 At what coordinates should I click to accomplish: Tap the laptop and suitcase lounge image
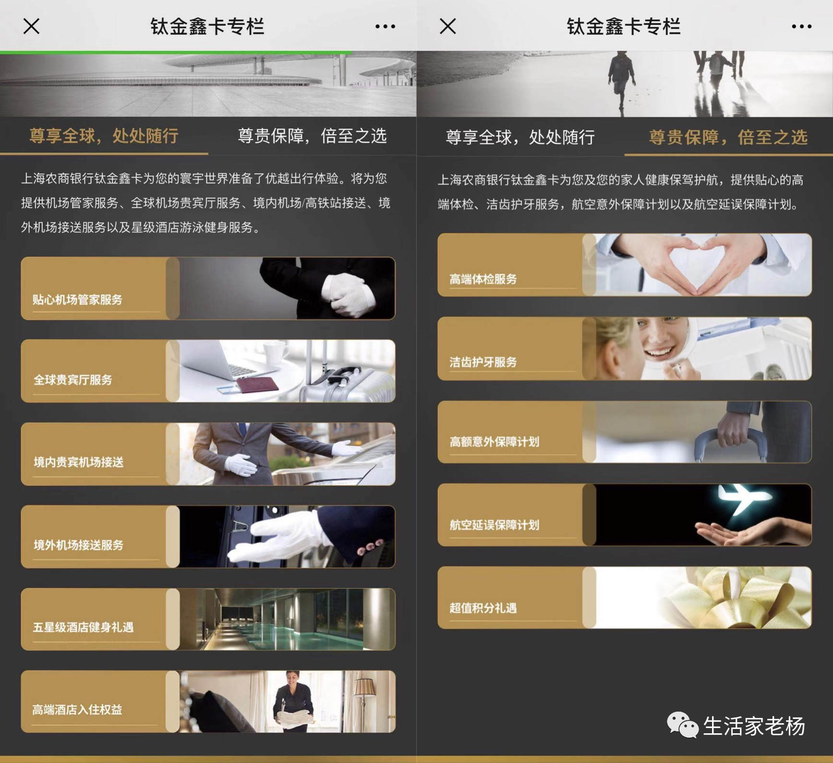click(287, 371)
